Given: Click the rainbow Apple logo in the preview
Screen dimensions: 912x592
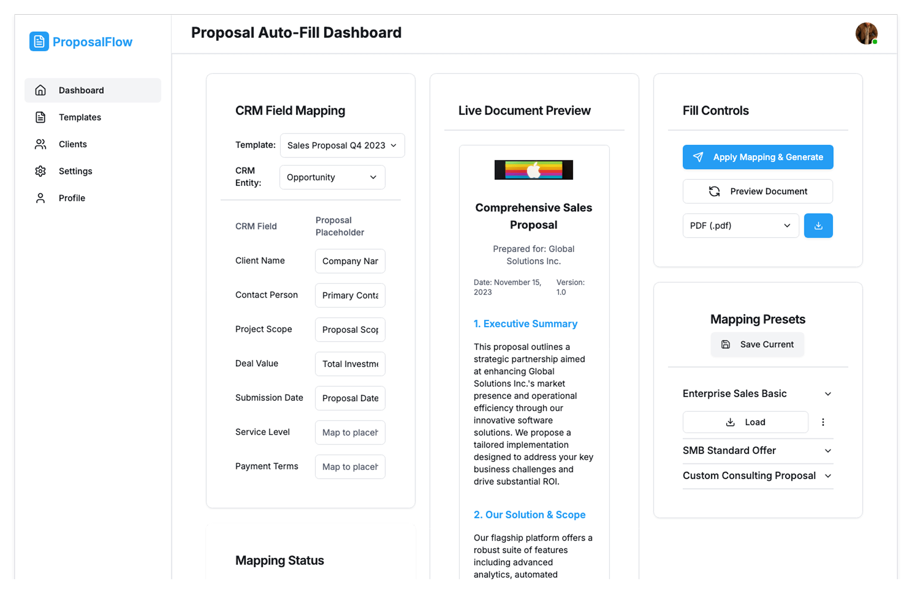Looking at the screenshot, I should 533,170.
